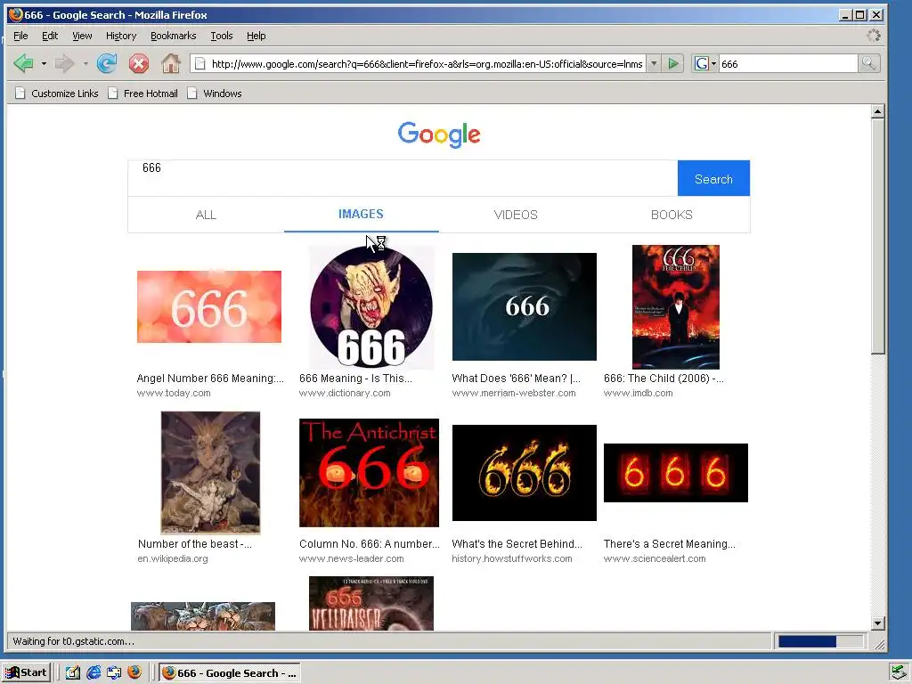Open the forward history dropdown arrow
912x684 pixels.
(85, 63)
